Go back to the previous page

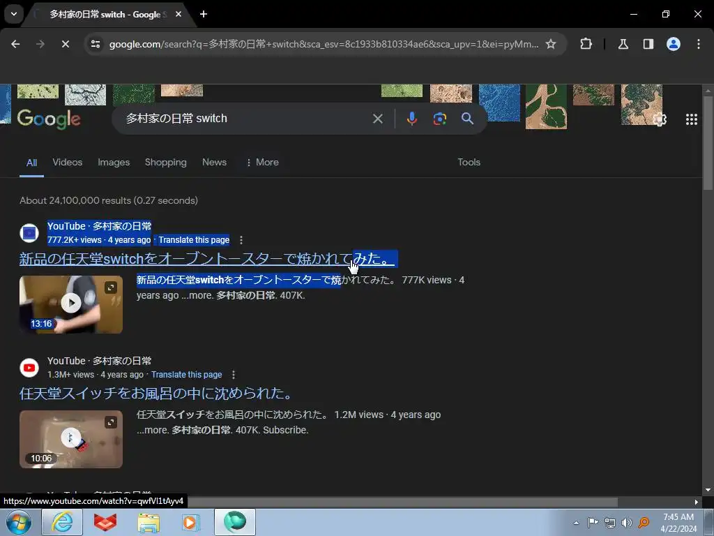click(x=15, y=44)
